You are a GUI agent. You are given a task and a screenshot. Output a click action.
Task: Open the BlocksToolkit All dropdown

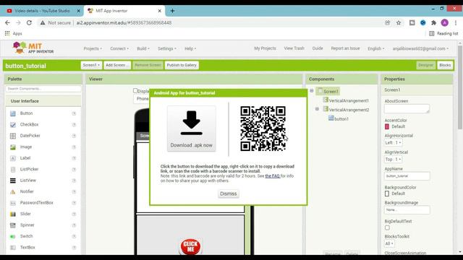pos(389,244)
